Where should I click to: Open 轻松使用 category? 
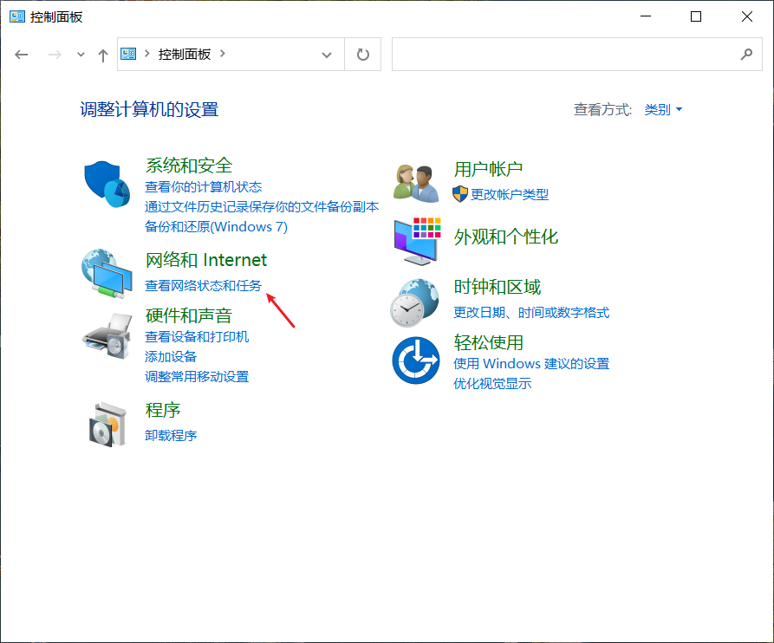coord(488,342)
